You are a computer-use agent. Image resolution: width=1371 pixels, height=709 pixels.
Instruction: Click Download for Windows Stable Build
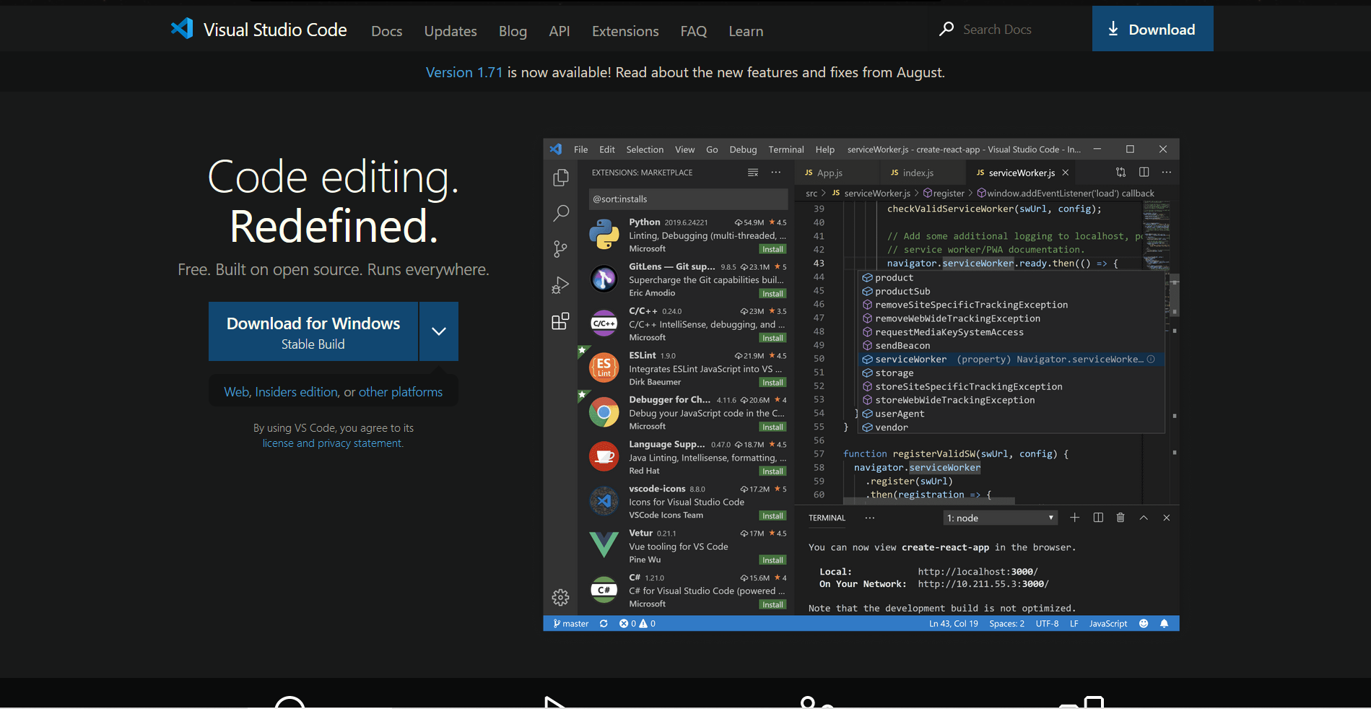[313, 331]
